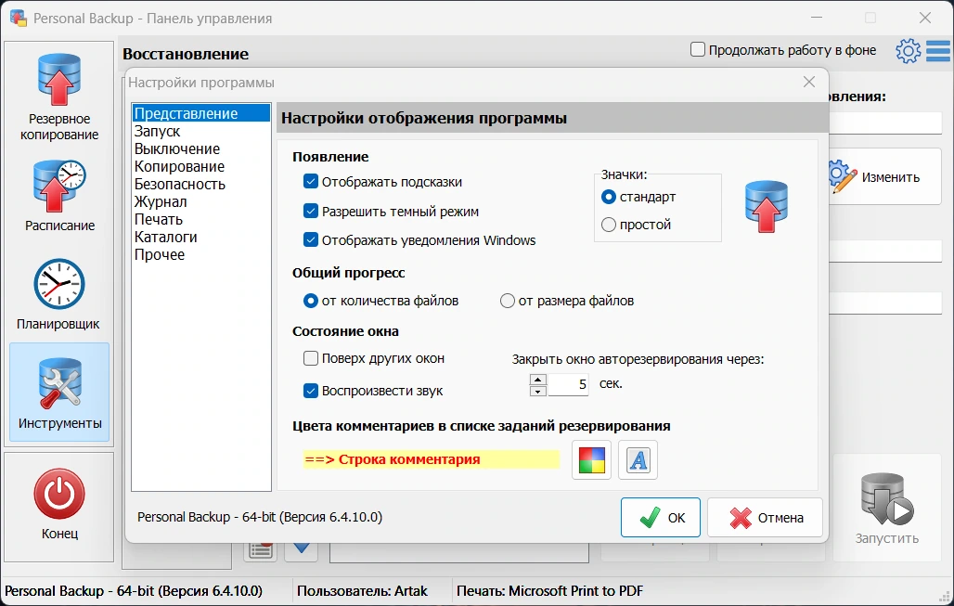Enable Продолжать работу в фоне checkbox
The width and height of the screenshot is (954, 606).
click(698, 49)
